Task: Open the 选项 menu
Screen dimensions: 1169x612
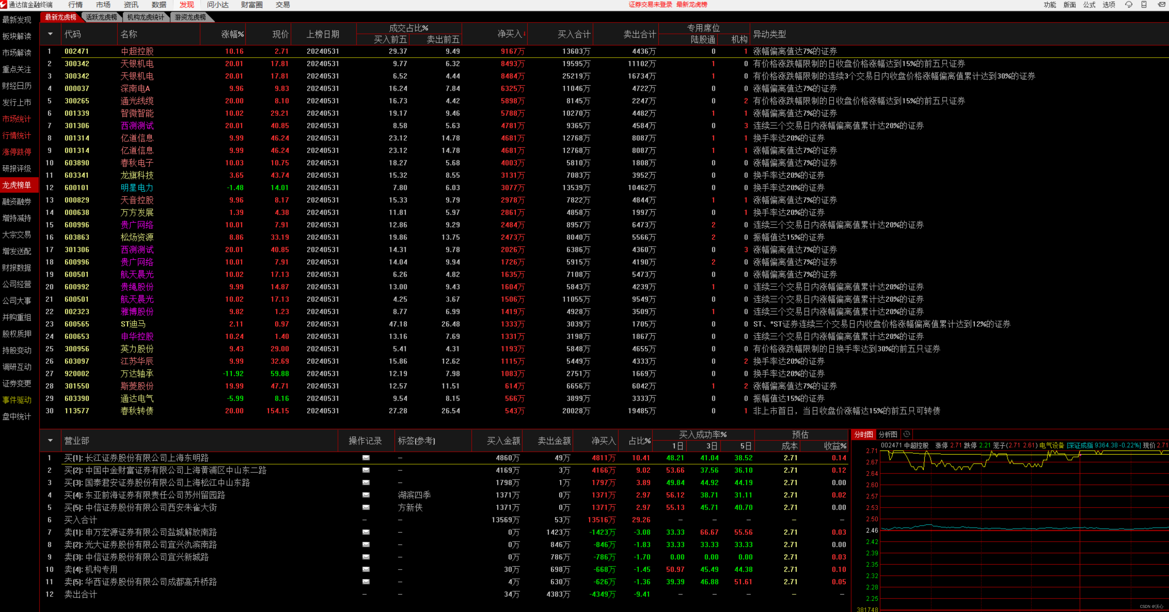Action: (1109, 4)
